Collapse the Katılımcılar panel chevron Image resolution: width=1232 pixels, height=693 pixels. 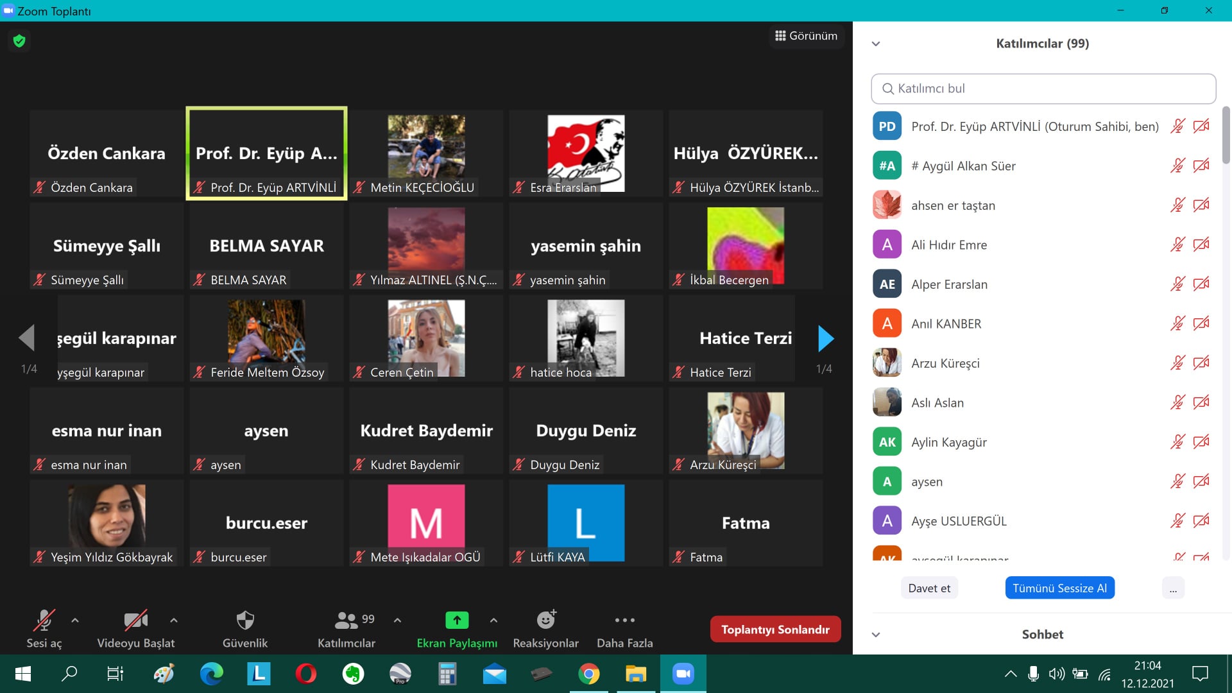(876, 44)
